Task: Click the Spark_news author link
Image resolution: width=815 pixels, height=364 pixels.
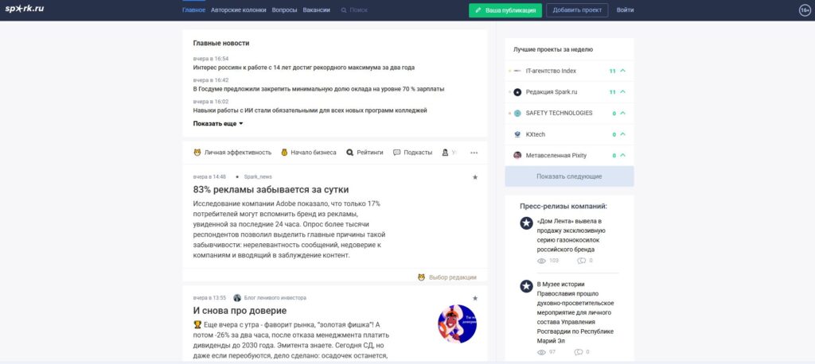Action: point(258,177)
